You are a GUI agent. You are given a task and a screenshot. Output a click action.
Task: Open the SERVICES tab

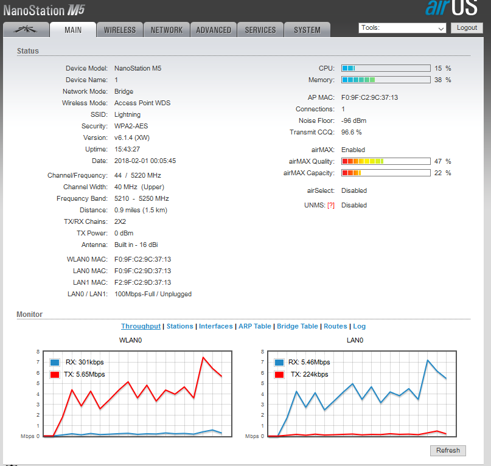tap(260, 30)
